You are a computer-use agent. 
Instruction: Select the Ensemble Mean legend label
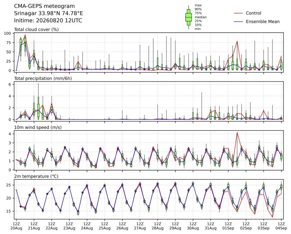262,22
